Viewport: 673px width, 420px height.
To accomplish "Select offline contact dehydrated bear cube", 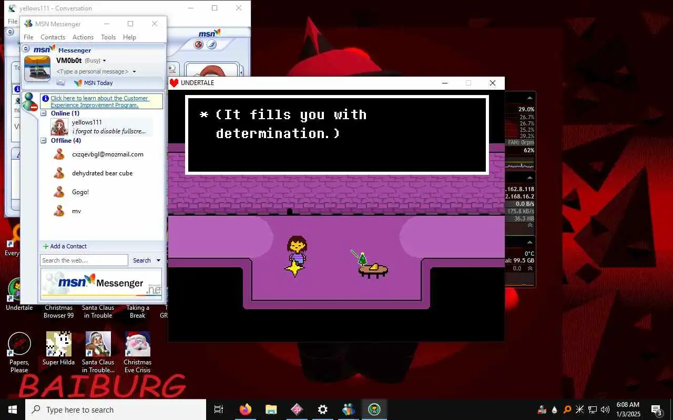I will pyautogui.click(x=102, y=173).
